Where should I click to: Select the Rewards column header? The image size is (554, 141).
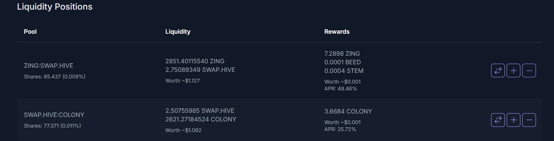[x=337, y=32]
